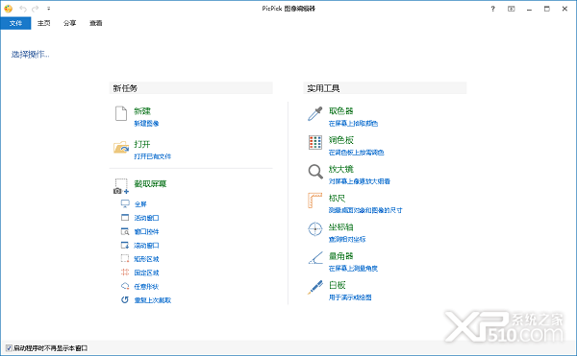The image size is (577, 356).
Task: Click the pixel ruler icon
Action: click(315, 201)
